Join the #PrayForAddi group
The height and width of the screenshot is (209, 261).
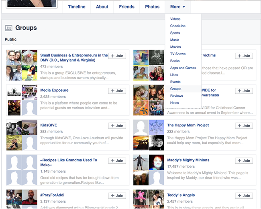pyautogui.click(x=117, y=196)
